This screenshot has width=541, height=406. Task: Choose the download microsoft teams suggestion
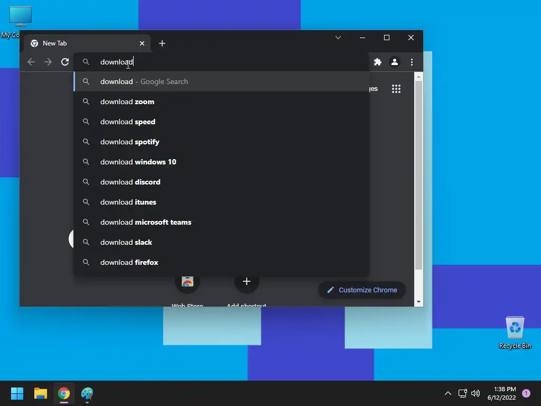tap(221, 222)
